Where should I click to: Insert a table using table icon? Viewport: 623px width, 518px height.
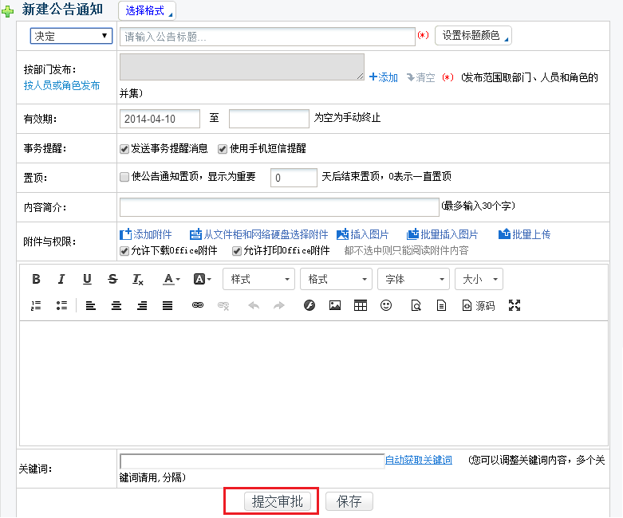point(361,305)
